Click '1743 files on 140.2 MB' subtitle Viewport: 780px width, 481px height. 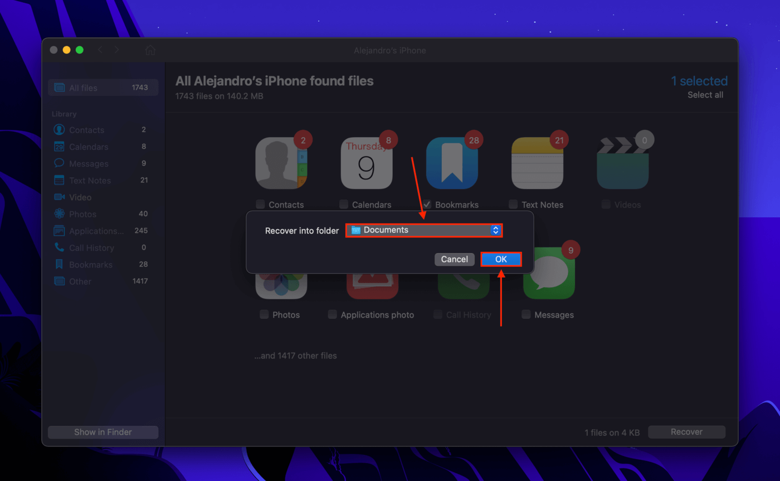[x=219, y=96]
